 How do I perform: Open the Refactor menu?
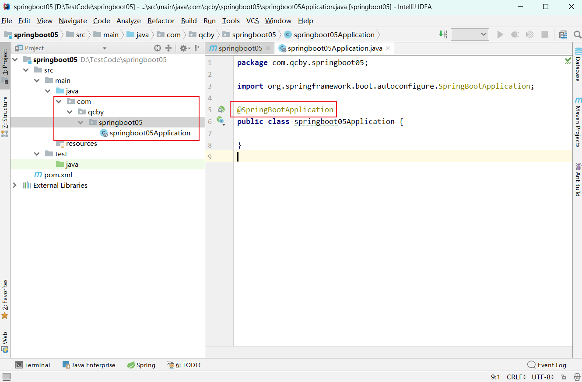point(161,21)
